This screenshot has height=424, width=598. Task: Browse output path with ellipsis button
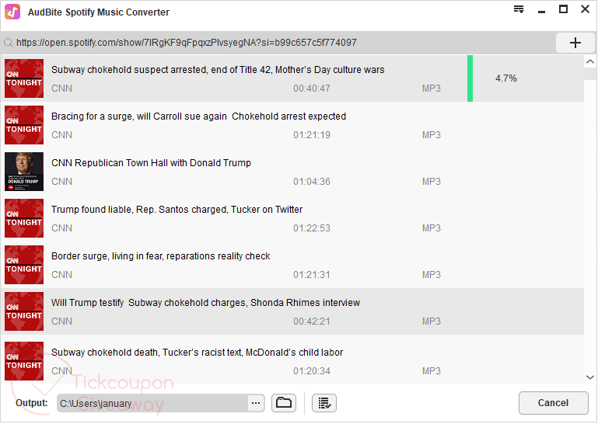[256, 403]
